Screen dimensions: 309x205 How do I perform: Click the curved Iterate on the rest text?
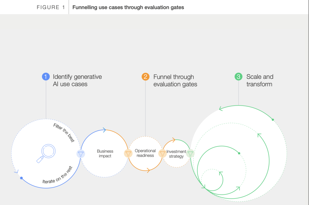tap(58, 175)
